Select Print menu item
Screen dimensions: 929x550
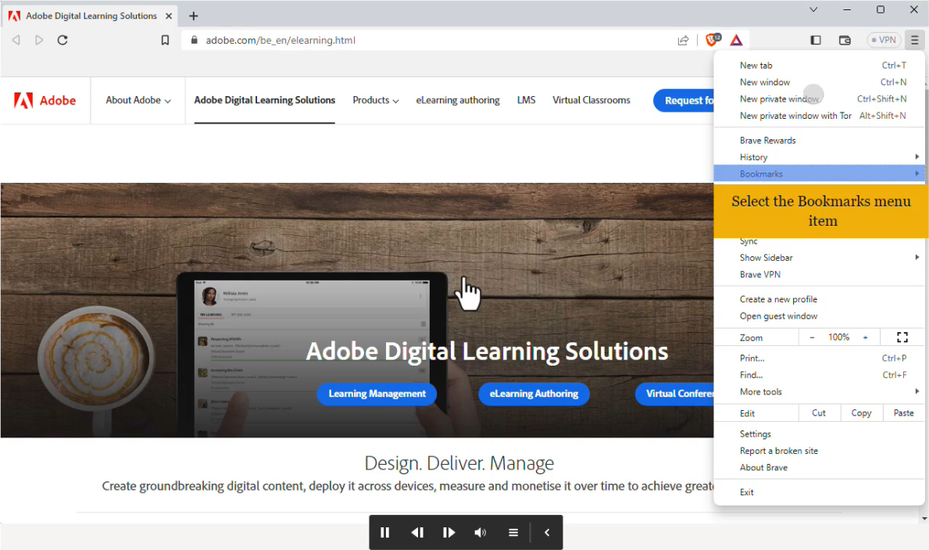click(x=819, y=358)
